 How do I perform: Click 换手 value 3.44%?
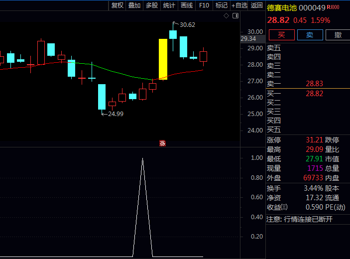coord(313,188)
